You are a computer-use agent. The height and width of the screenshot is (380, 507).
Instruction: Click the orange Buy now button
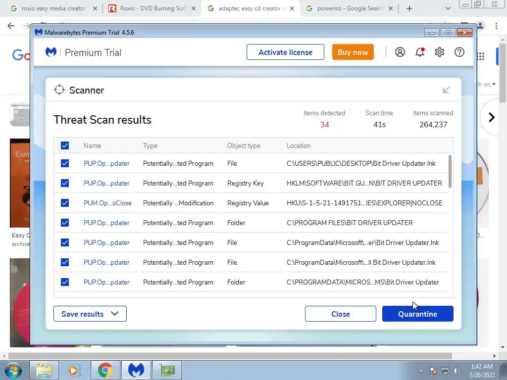tap(353, 52)
